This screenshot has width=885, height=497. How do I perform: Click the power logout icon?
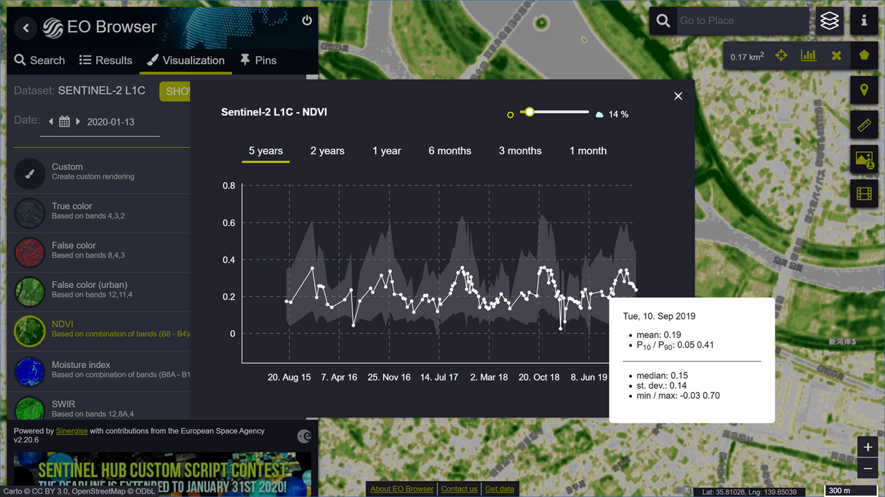pyautogui.click(x=307, y=21)
